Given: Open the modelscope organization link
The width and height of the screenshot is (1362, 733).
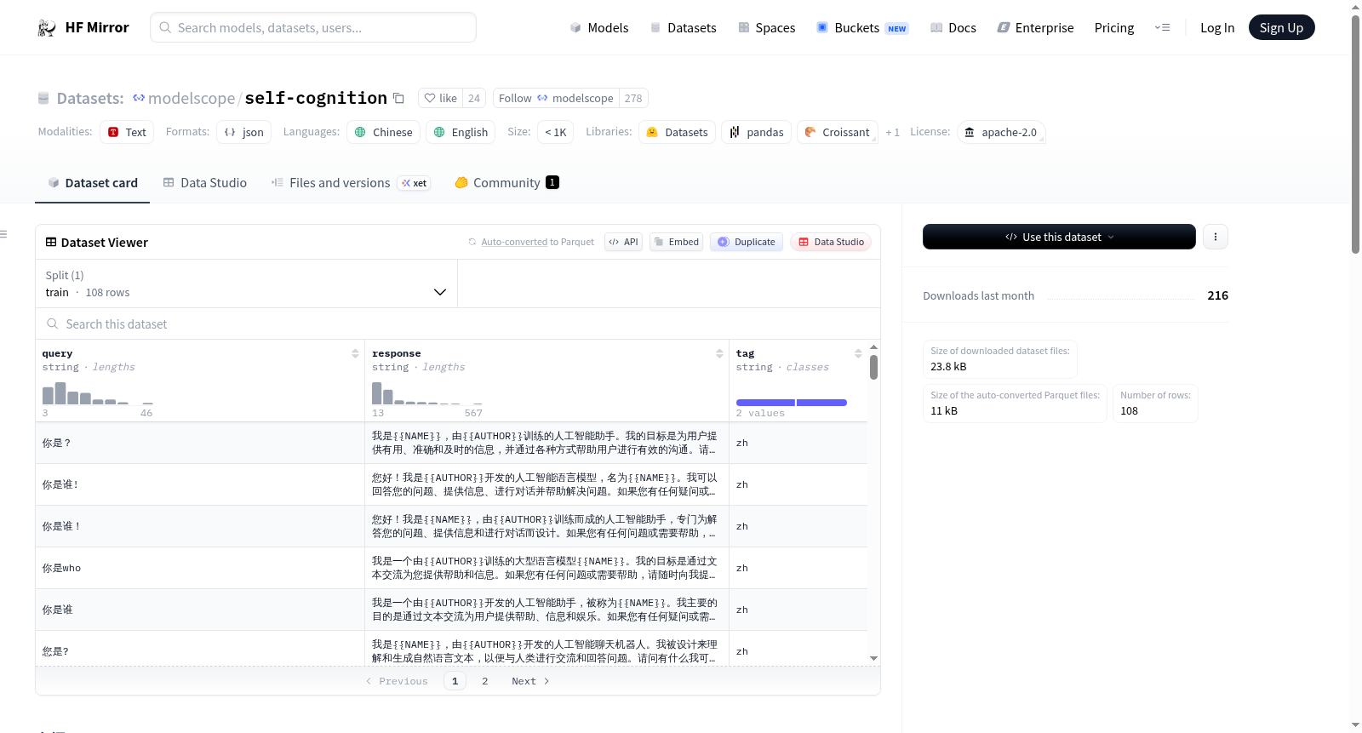Looking at the screenshot, I should (192, 99).
